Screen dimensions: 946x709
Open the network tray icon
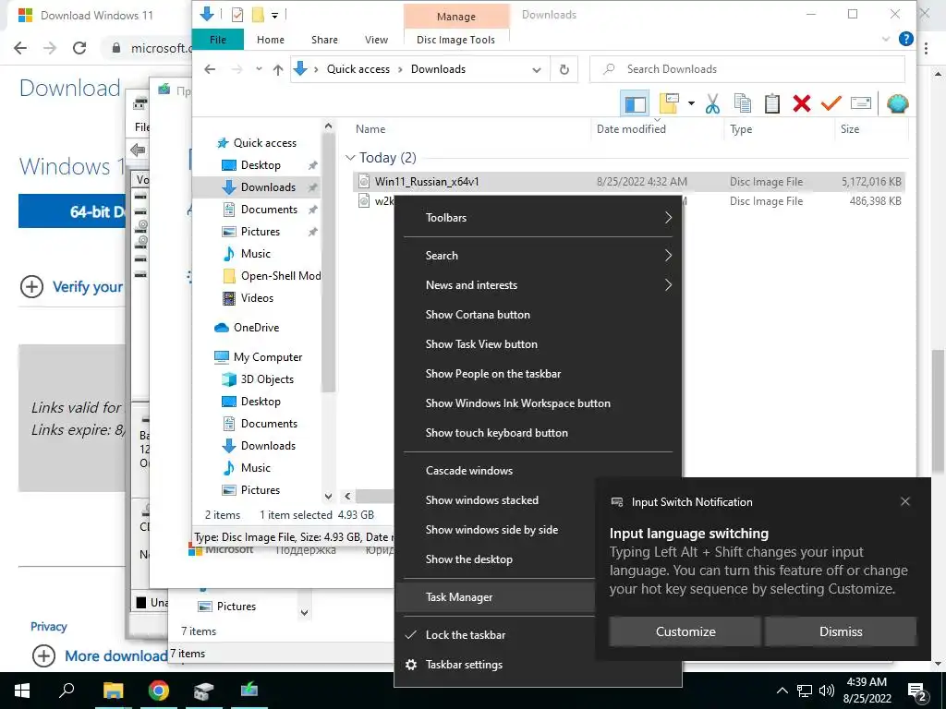click(x=805, y=691)
